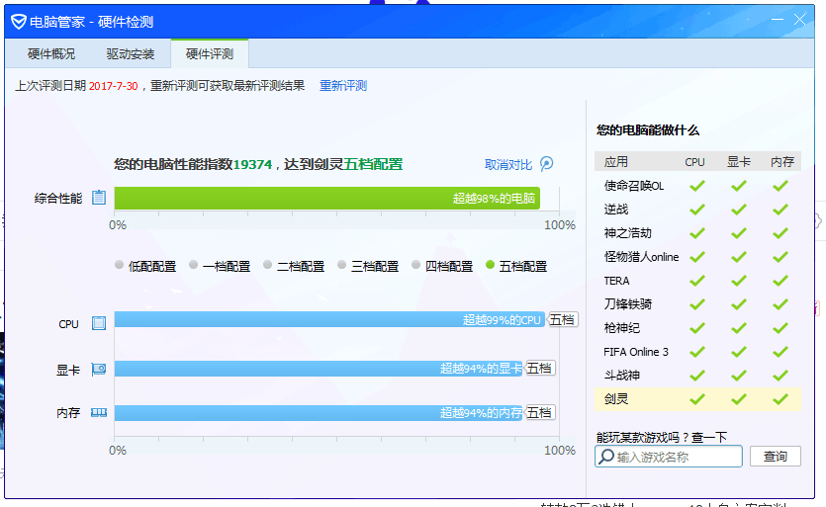The height and width of the screenshot is (507, 826).
Task: Focus the 输入游戏名称 input field
Action: tap(669, 456)
